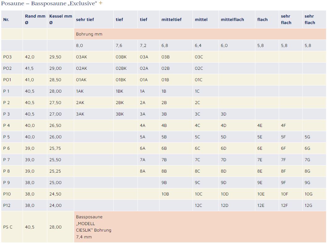The height and width of the screenshot is (243, 327).
Task: Select the 03AK mouthpiece cell
Action: pos(81,57)
